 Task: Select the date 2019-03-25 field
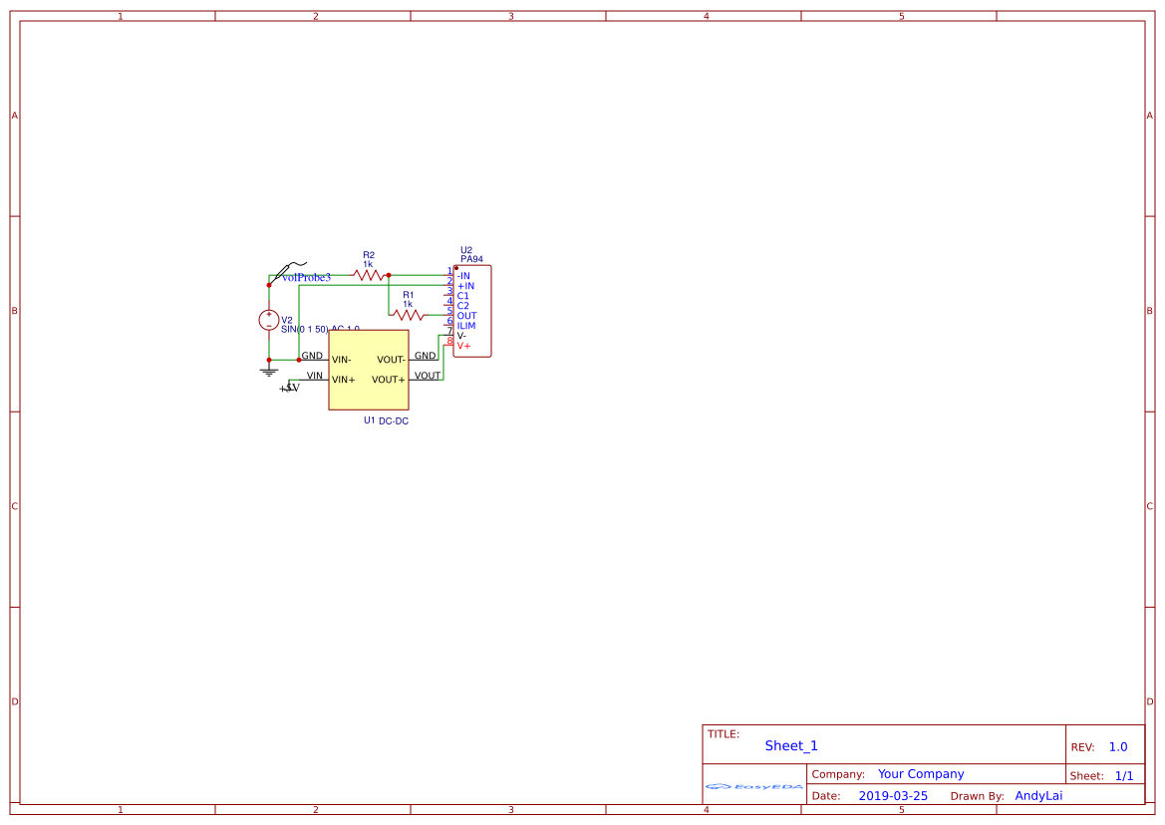coord(893,796)
